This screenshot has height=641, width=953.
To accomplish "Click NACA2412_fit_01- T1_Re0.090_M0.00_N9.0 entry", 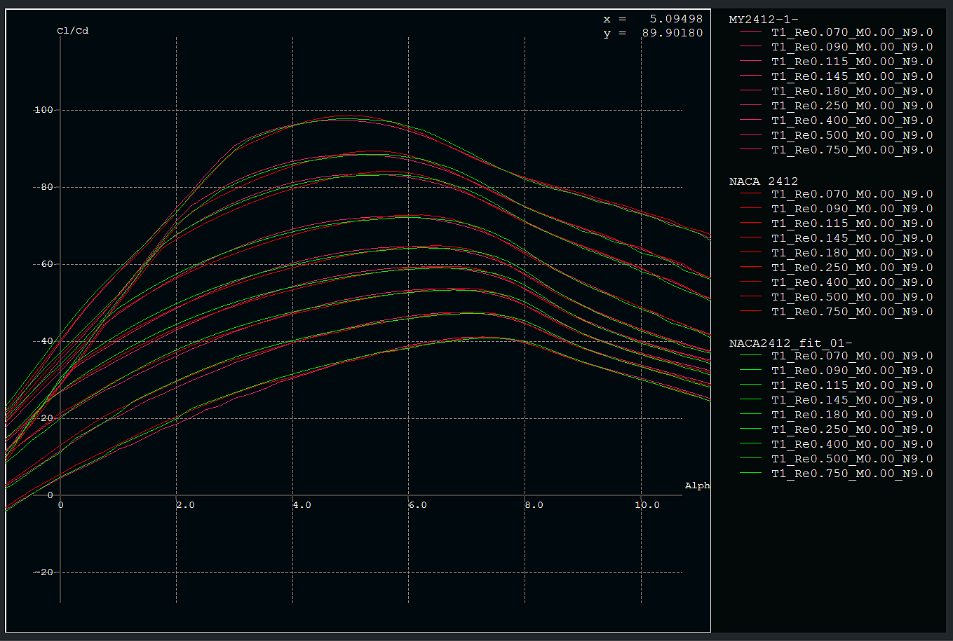I will [x=837, y=371].
